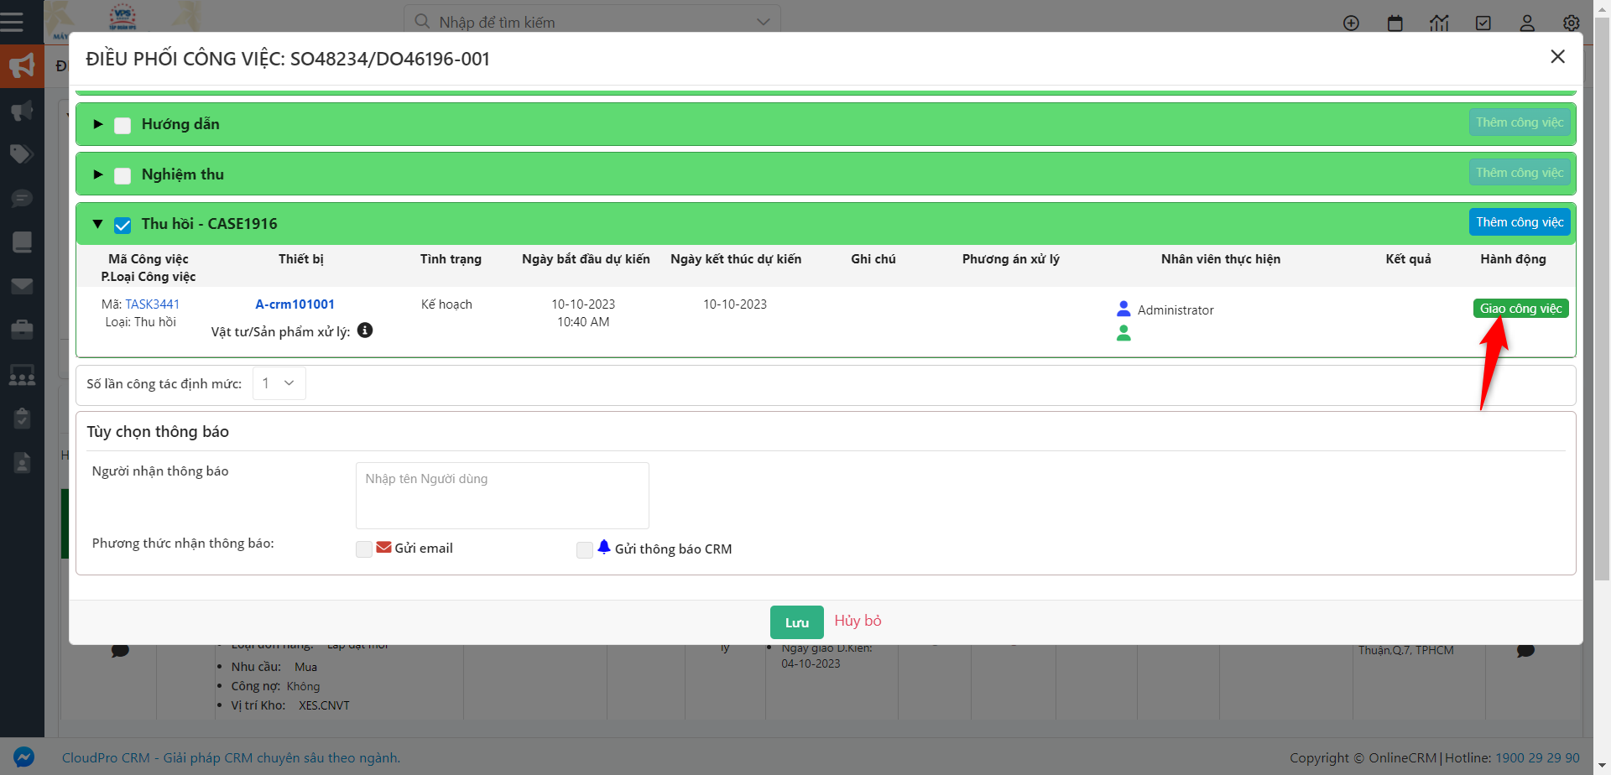Uncheck the Thu hồi - CASE1916 checkbox
The height and width of the screenshot is (775, 1611).
coord(123,226)
